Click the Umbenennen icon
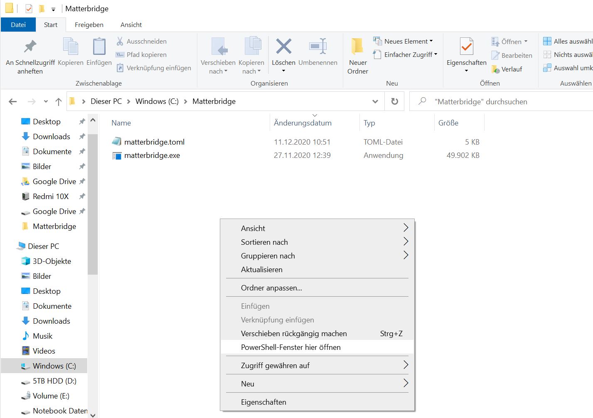 point(318,46)
